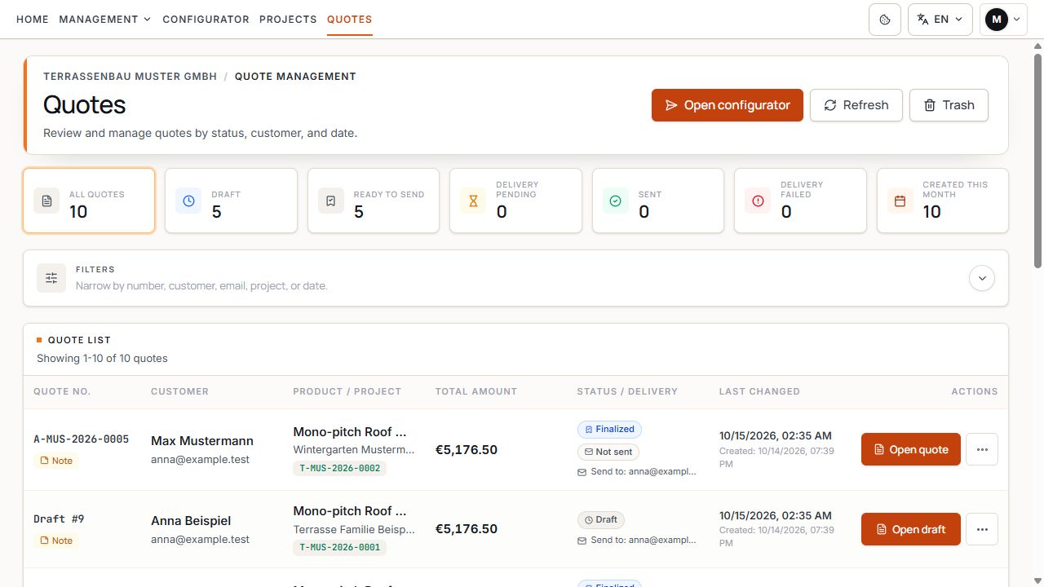The image size is (1044, 587).
Task: Click the clock icon in Draft card
Action: 188,201
